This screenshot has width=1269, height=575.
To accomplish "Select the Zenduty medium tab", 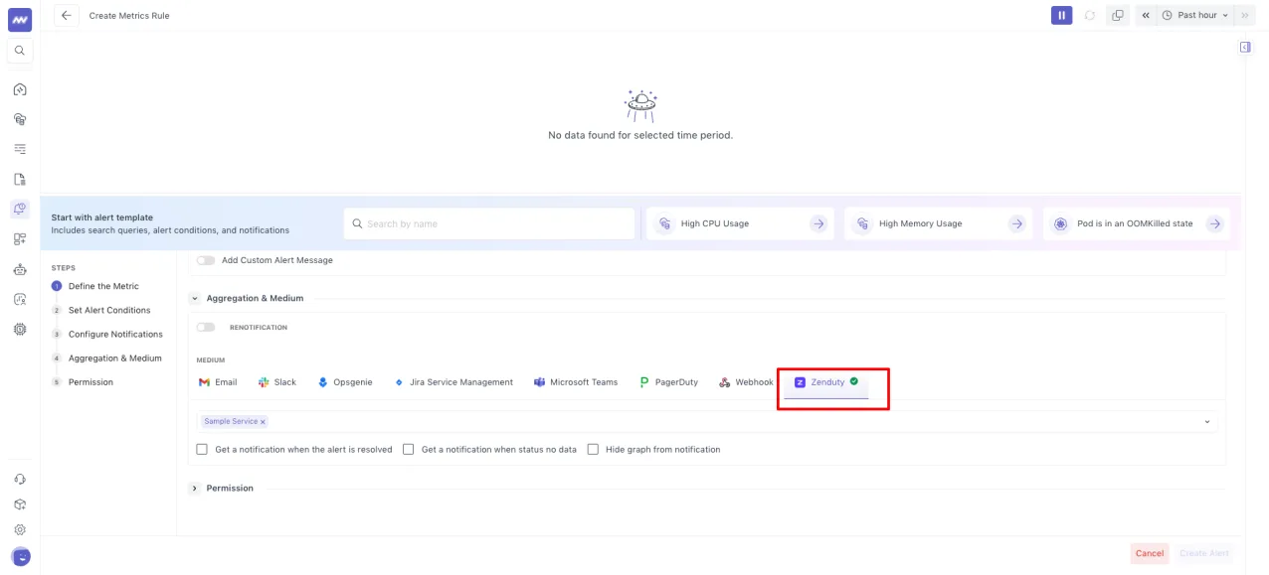I will coord(826,382).
